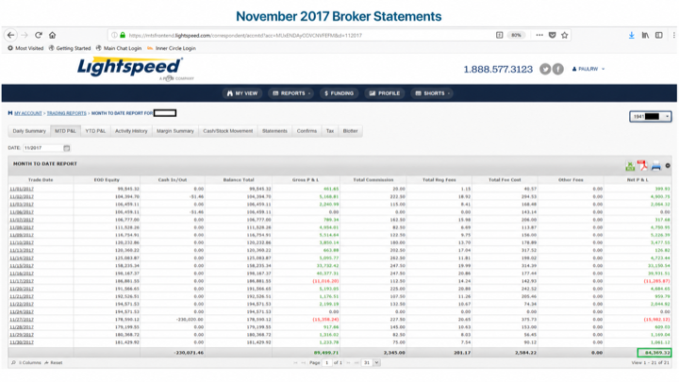Export report to PDF icon

pyautogui.click(x=642, y=165)
